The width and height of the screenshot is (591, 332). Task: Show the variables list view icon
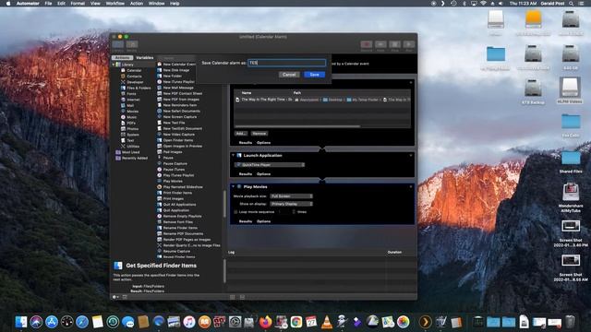click(242, 297)
